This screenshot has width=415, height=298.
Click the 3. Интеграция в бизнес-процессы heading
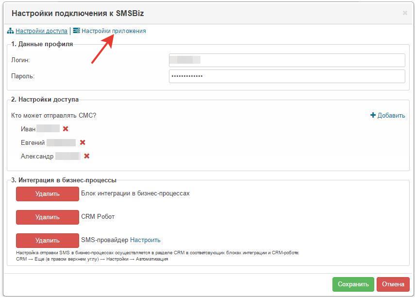64,180
